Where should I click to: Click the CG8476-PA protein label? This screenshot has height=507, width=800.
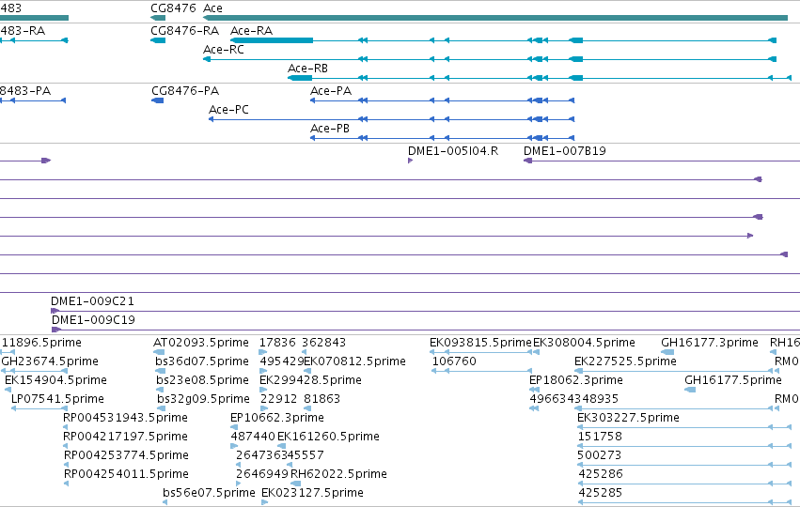pyautogui.click(x=185, y=91)
